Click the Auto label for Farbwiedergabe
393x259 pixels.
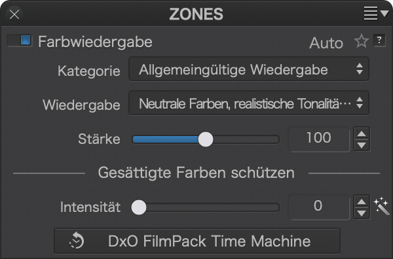tap(326, 43)
